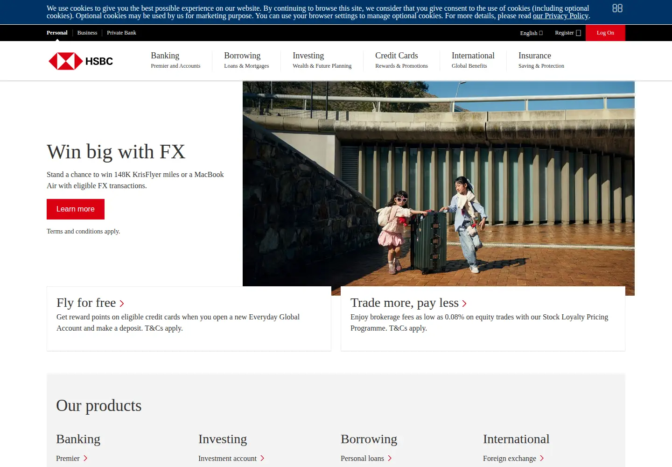Click the chevron beside Foreign exchange
The image size is (672, 467).
click(542, 459)
